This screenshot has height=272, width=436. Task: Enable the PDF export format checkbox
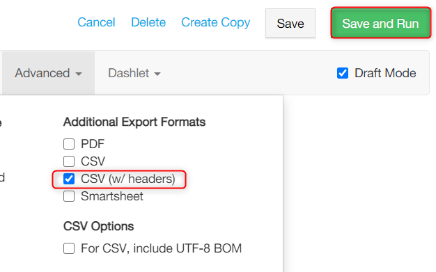click(69, 144)
